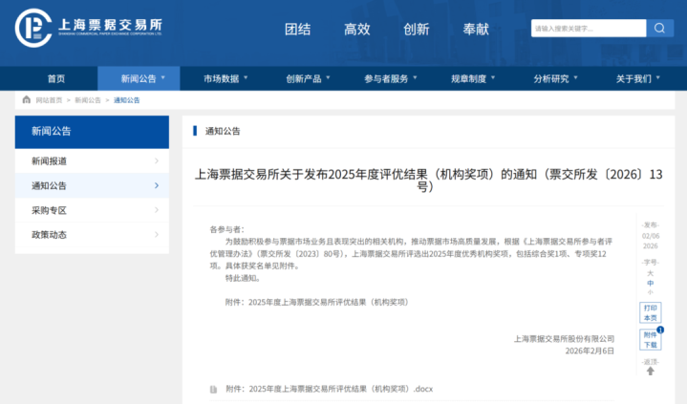This screenshot has width=687, height=404.
Task: Select 政策动态 in the sidebar
Action: pos(92,234)
